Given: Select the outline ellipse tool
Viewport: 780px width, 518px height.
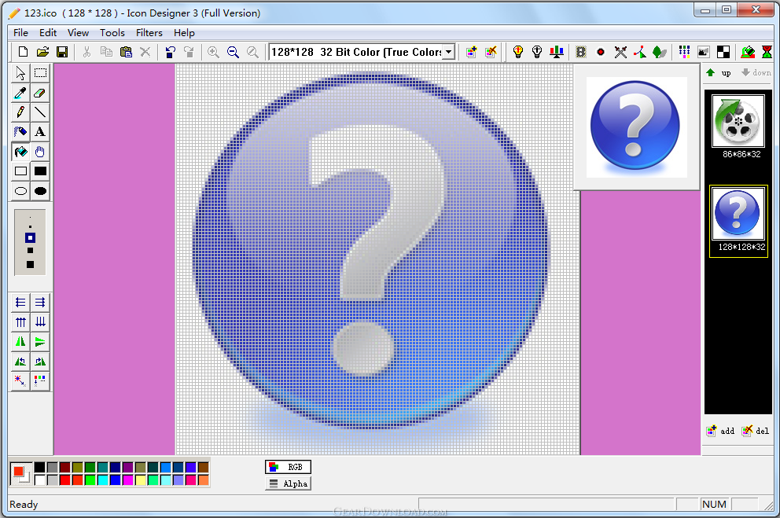Looking at the screenshot, I should pos(20,191).
